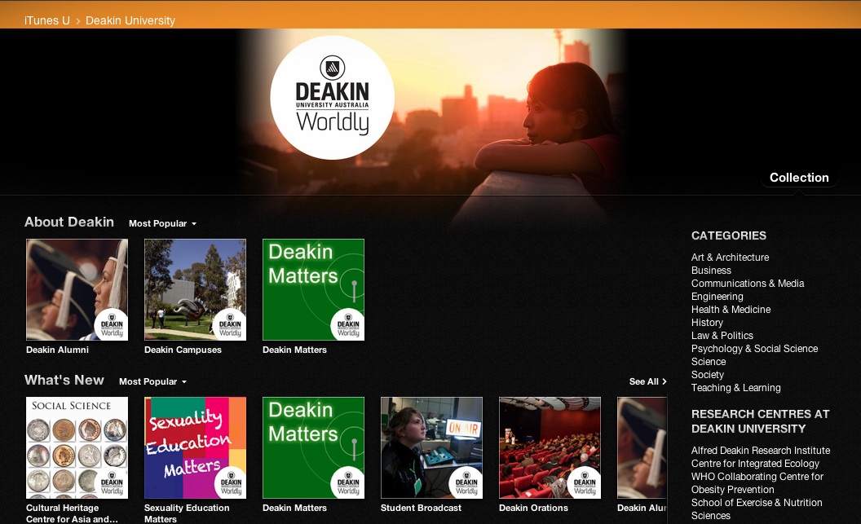Open Alfred Deakin Research Institute link
Image resolution: width=861 pixels, height=524 pixels.
coord(761,451)
